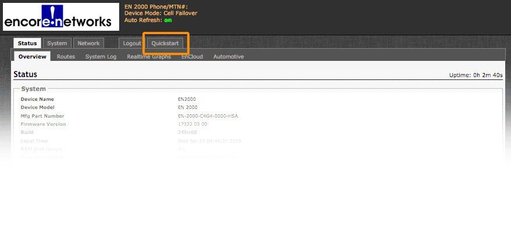Click the 'Device Name' label
This screenshot has height=229, width=511.
pos(37,99)
